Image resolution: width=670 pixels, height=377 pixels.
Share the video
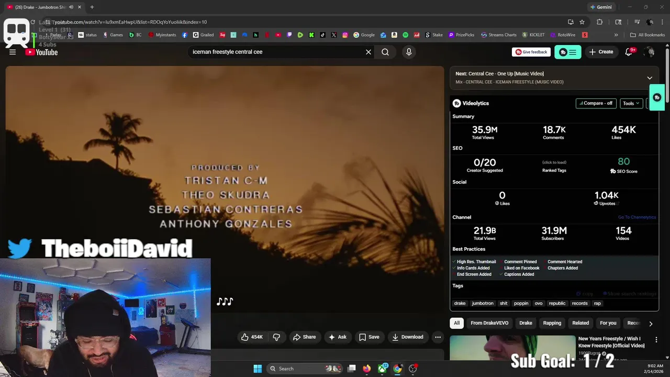(304, 337)
